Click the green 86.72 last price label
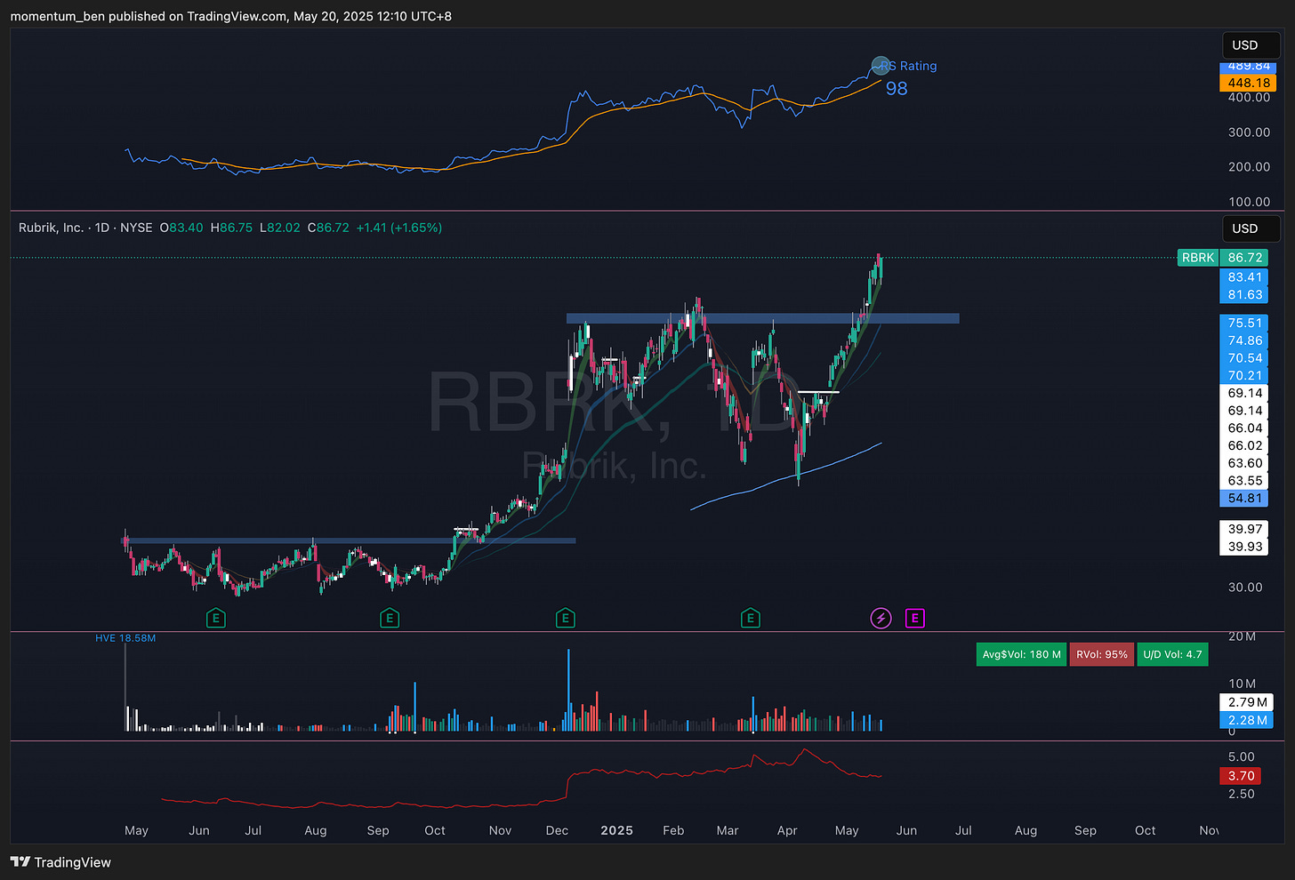 [1245, 258]
